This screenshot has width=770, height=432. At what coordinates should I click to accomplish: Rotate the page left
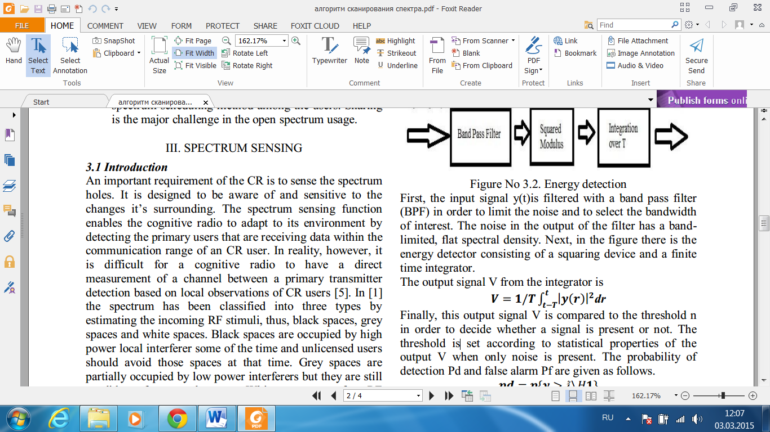coord(245,53)
